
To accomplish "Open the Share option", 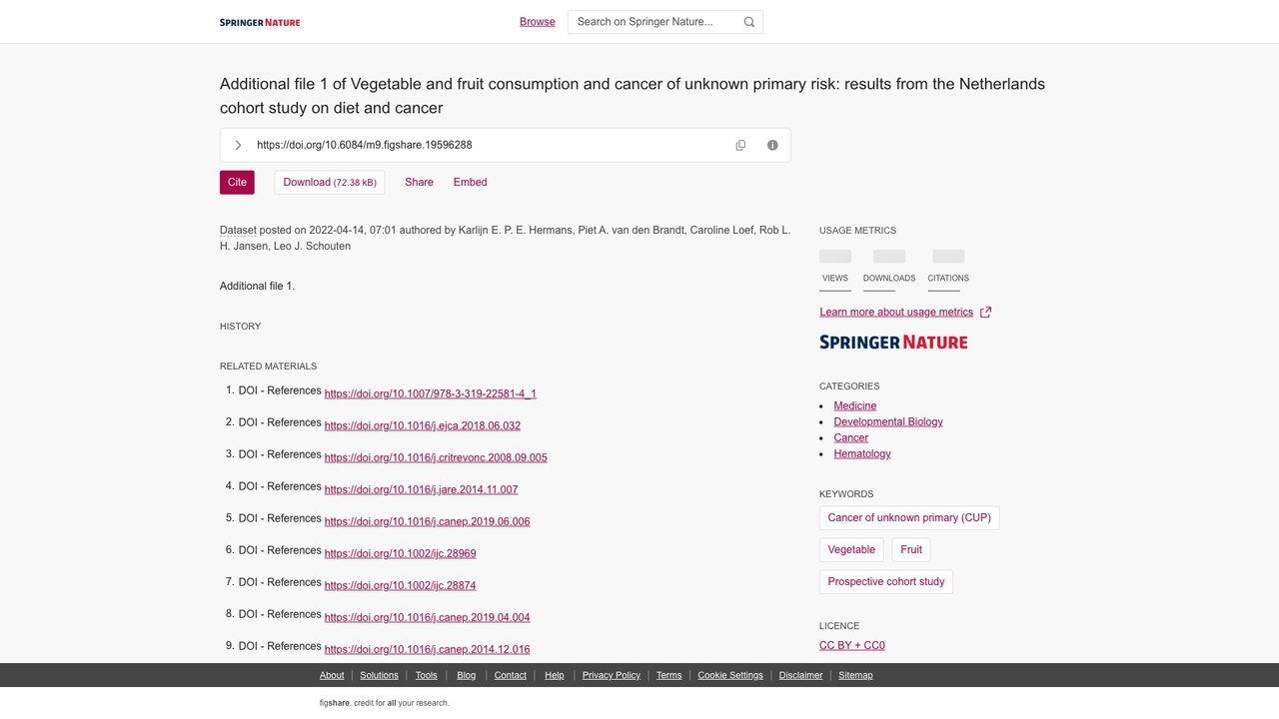I will (x=419, y=182).
